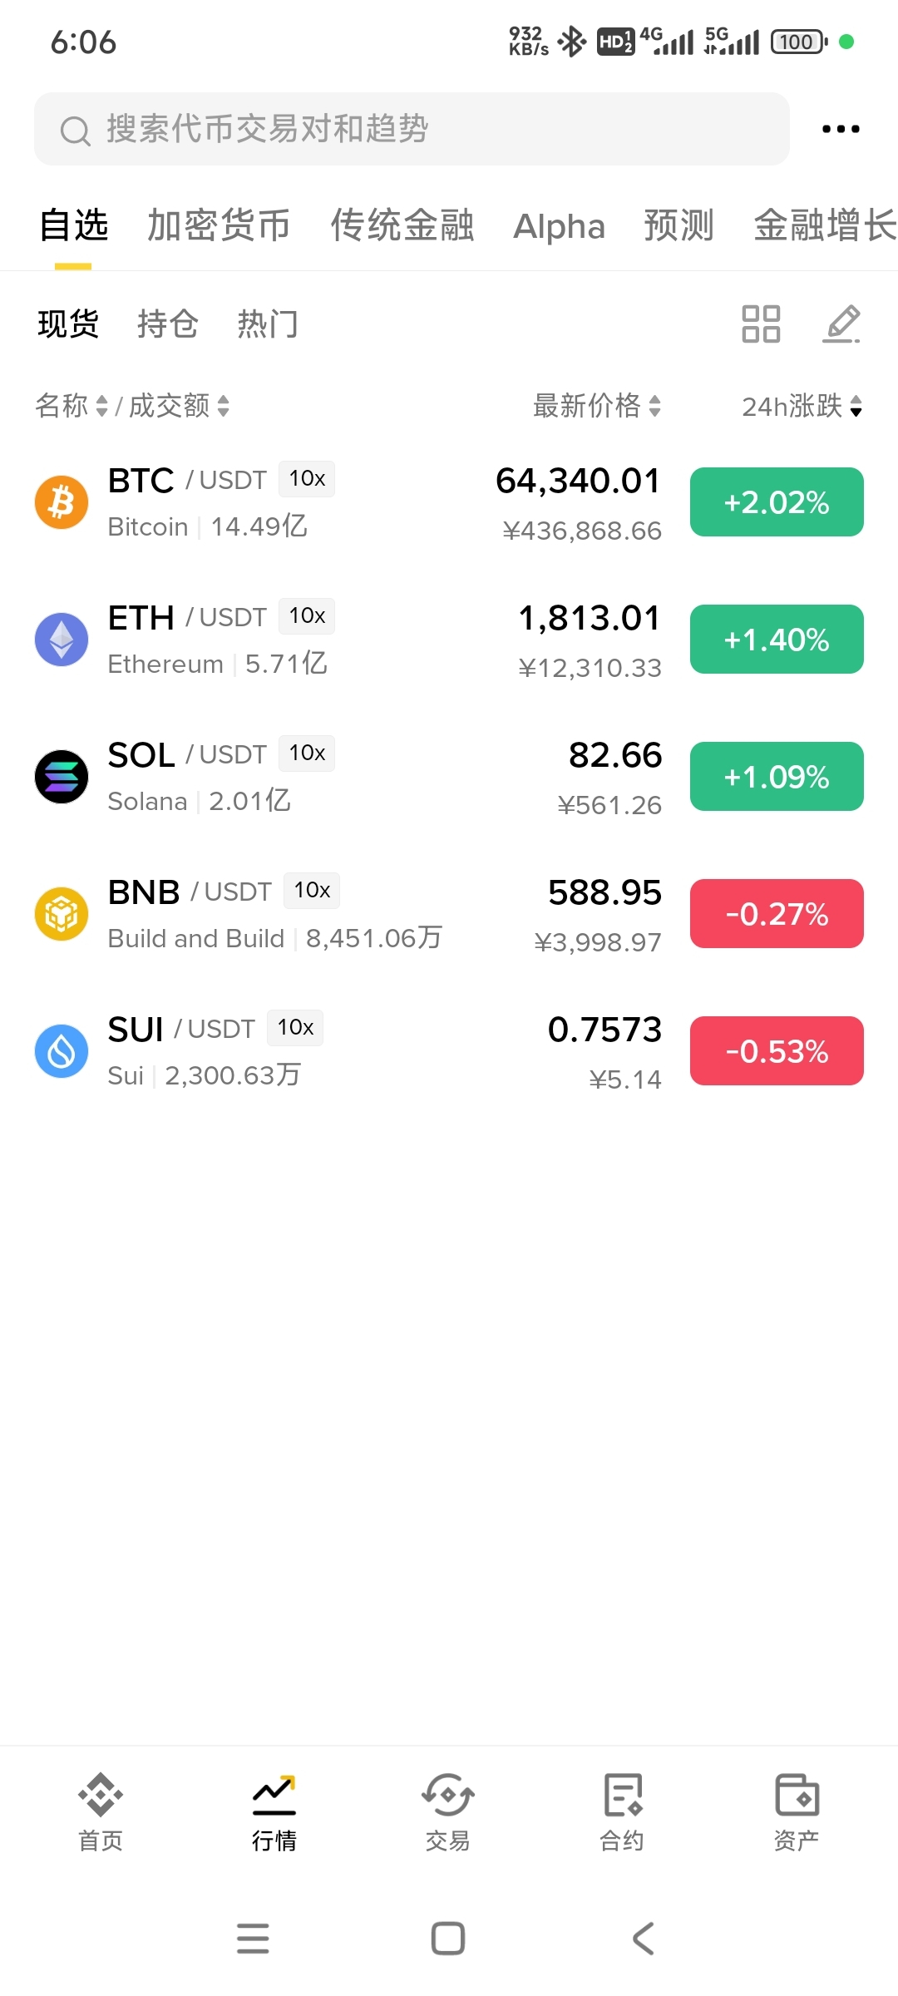
Task: Tap the BTC +2.02% change button
Action: (777, 502)
